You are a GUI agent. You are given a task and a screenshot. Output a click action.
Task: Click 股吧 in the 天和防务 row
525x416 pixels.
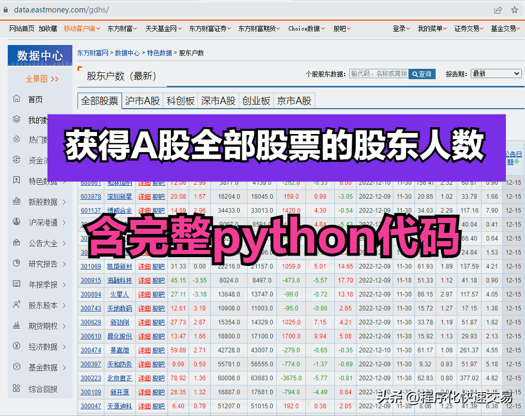[158, 364]
